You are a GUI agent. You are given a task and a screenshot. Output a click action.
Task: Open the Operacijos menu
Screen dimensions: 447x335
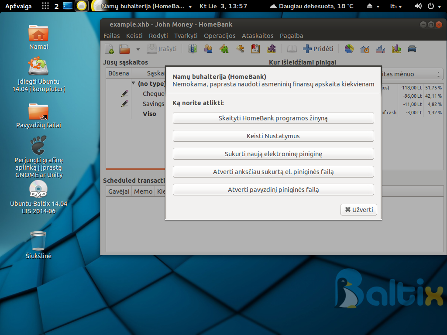[x=220, y=36]
